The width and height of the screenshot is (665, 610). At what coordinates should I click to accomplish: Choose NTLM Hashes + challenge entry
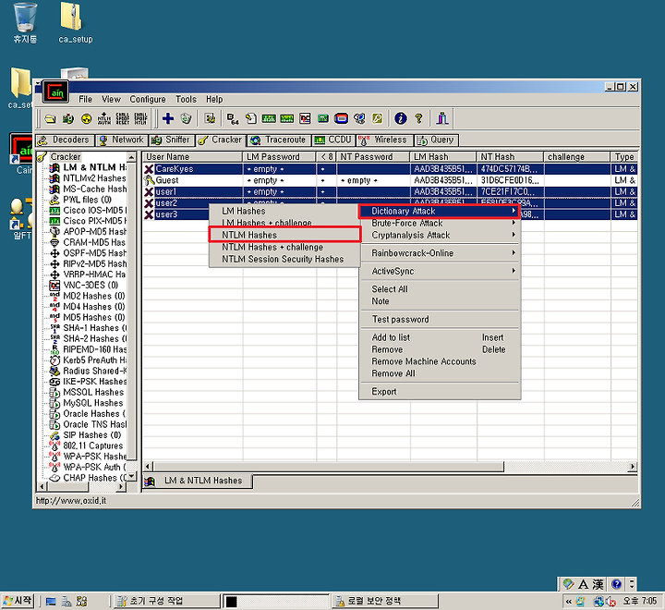pyautogui.click(x=284, y=247)
